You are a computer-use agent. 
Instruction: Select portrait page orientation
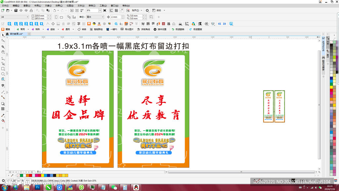click(56, 17)
